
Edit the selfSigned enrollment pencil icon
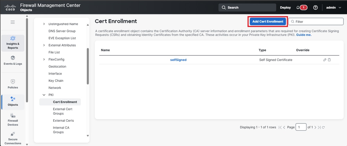tap(325, 60)
